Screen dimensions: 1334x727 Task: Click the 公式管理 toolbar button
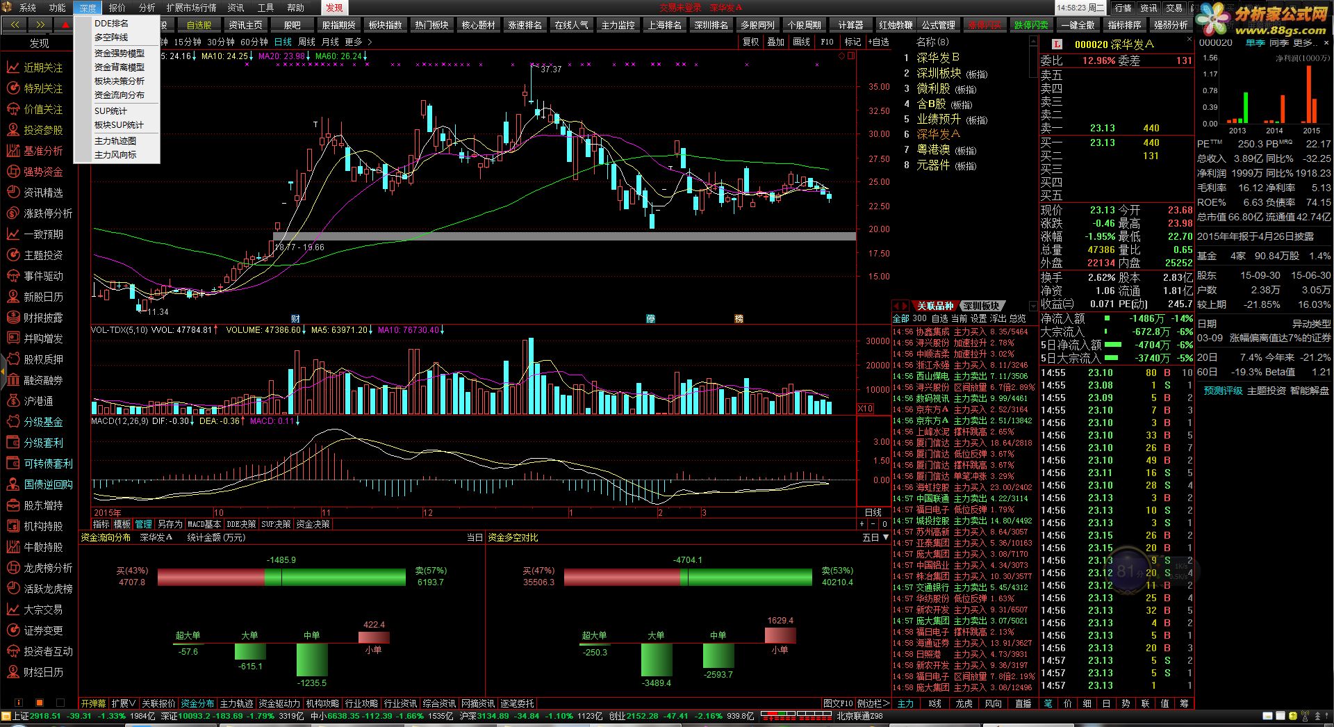(939, 25)
